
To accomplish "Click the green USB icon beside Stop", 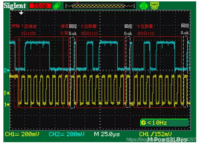I will pyautogui.click(x=57, y=5).
